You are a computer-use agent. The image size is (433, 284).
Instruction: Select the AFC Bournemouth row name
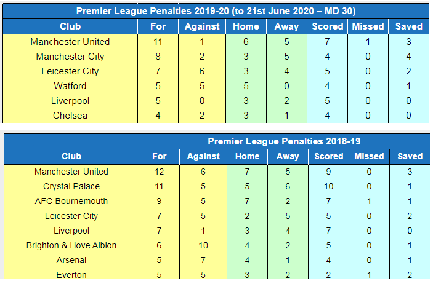[x=71, y=201]
